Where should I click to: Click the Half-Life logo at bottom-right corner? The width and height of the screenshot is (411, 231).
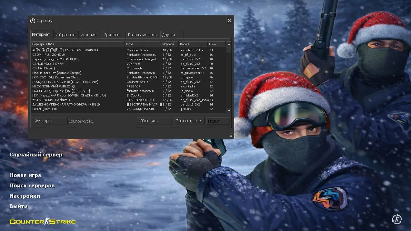(396, 220)
